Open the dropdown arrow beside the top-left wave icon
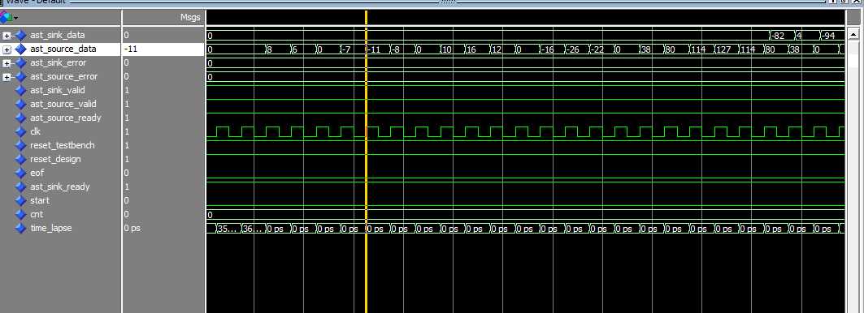The image size is (864, 313). 15,18
